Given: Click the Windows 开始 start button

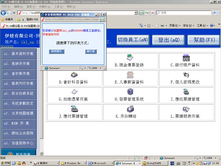Looking at the screenshot, I should pyautogui.click(x=6, y=163).
